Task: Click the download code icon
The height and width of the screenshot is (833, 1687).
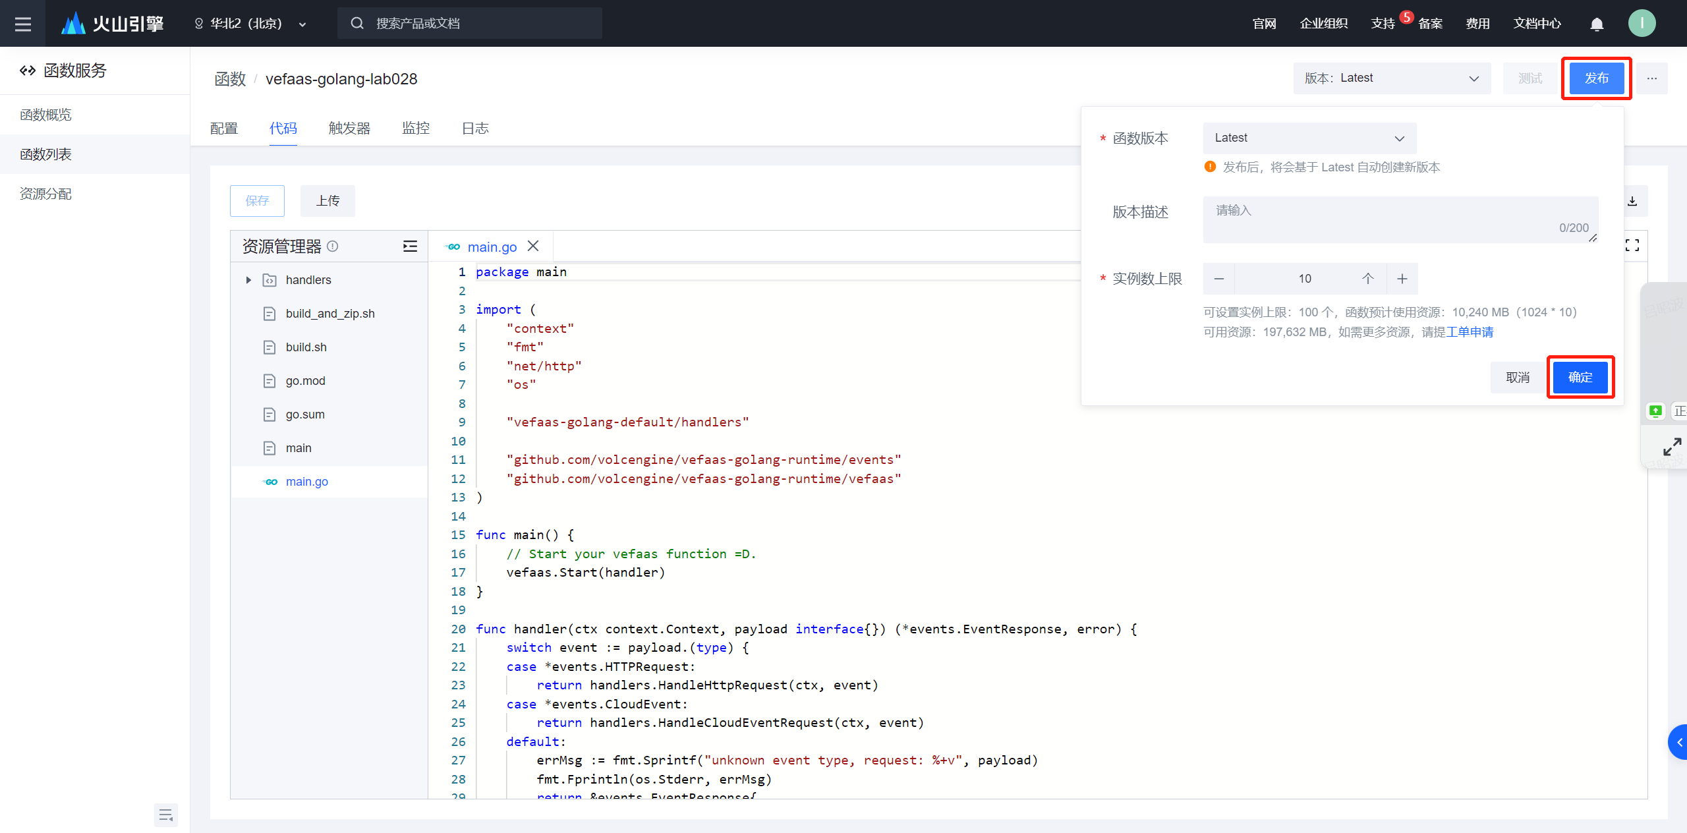Action: click(1632, 201)
